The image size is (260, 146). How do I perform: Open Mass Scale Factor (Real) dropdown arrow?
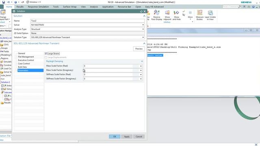(x=141, y=66)
